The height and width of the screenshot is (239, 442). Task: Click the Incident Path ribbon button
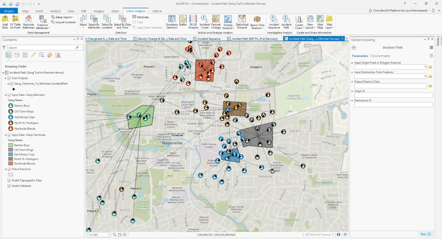pyautogui.click(x=286, y=22)
